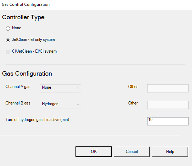Click the Gas Configuration section heading
Viewport: 192px width, 166px height.
click(27, 74)
